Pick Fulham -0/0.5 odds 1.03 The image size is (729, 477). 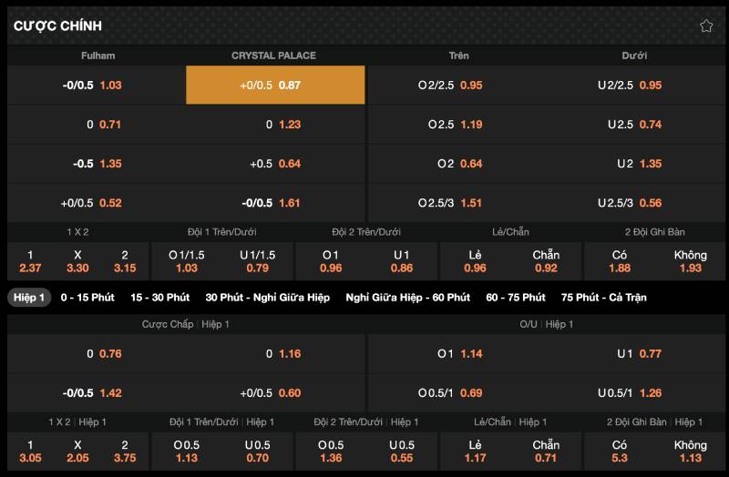pos(97,85)
